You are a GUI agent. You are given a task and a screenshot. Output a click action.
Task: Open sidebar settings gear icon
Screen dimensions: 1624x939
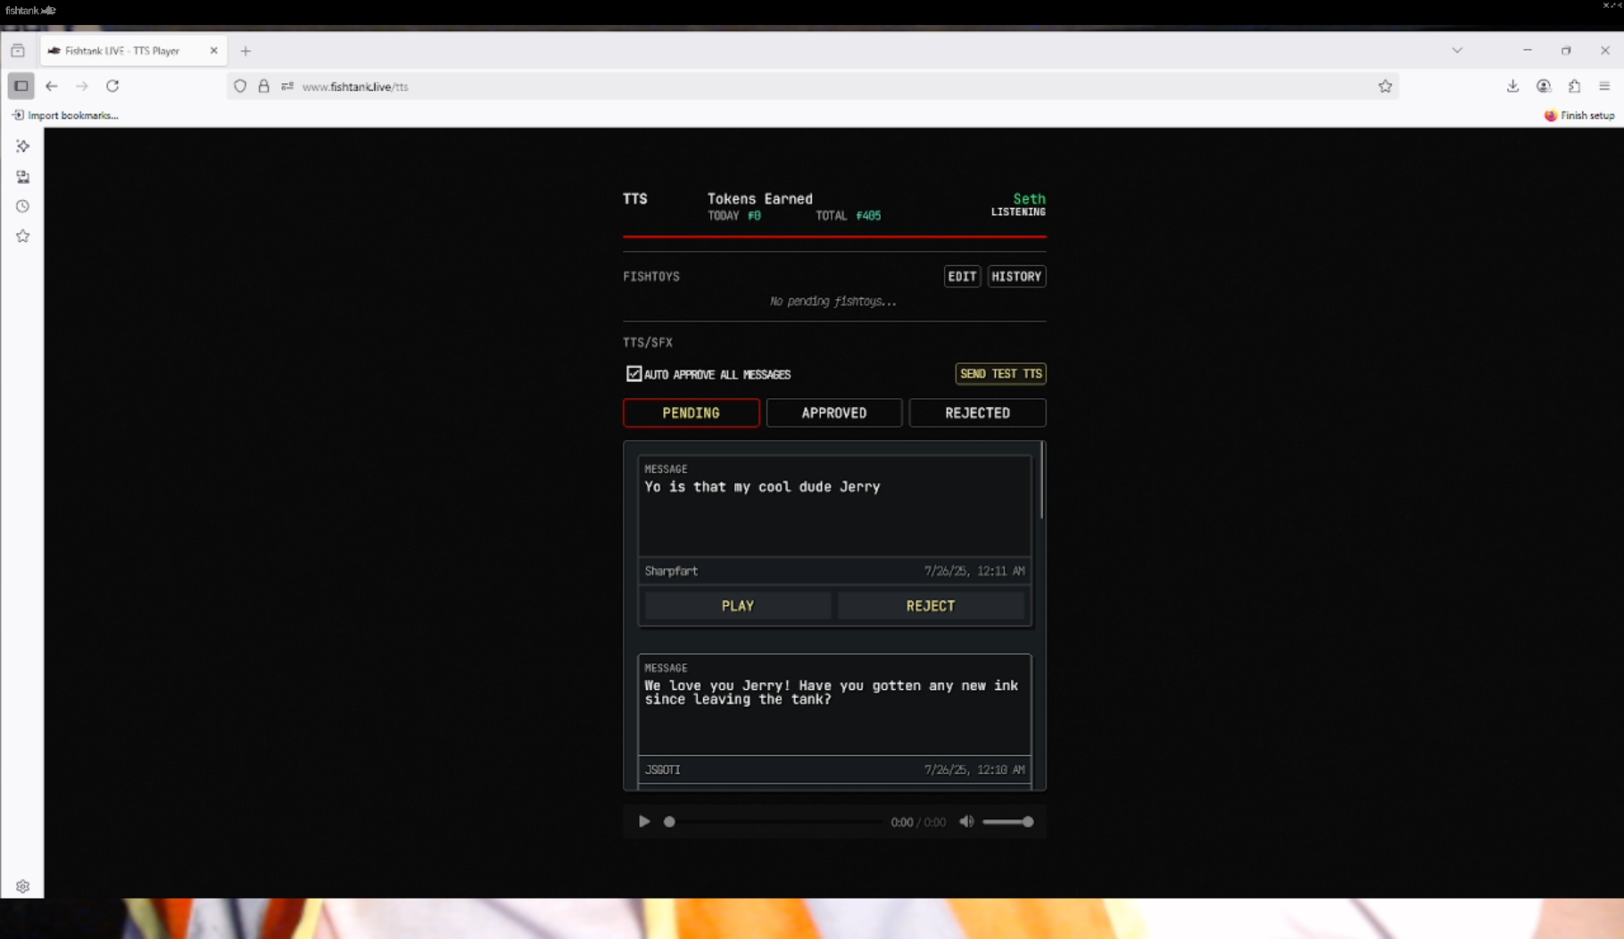click(x=23, y=886)
